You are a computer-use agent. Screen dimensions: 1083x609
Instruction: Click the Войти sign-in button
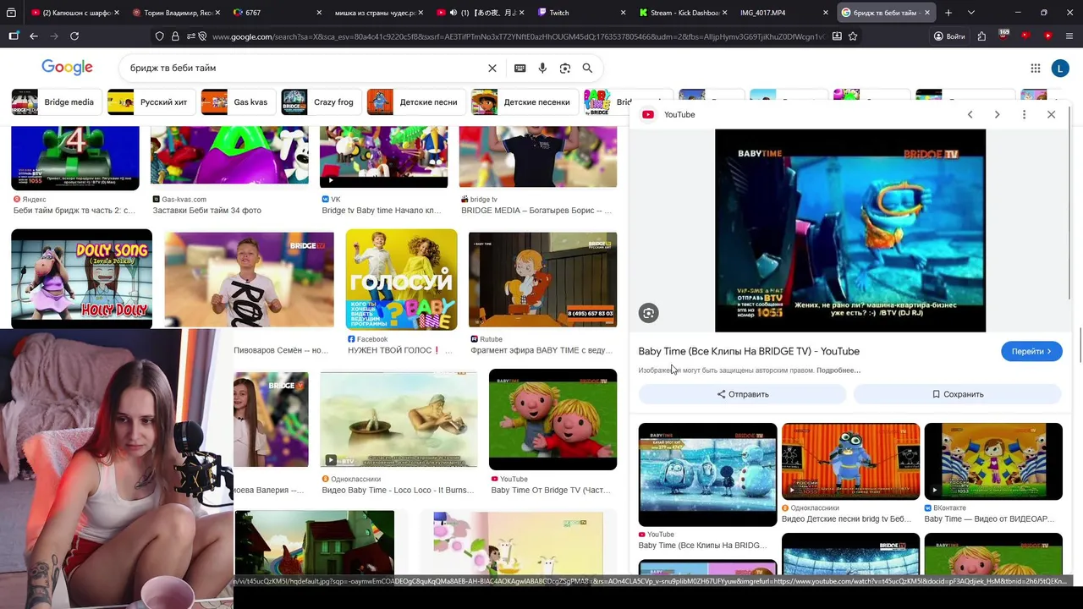click(x=949, y=36)
